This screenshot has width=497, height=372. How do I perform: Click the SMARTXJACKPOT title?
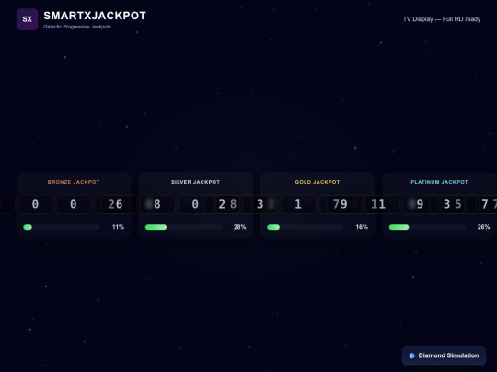coord(95,16)
